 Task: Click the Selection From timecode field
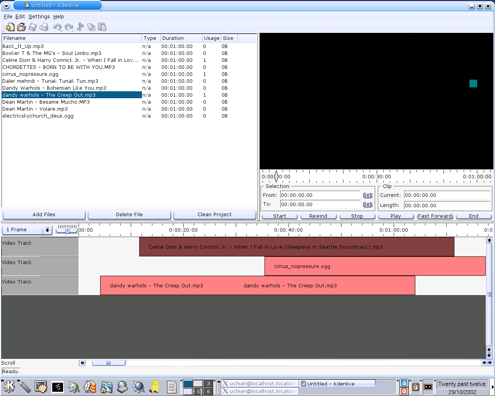(x=321, y=195)
